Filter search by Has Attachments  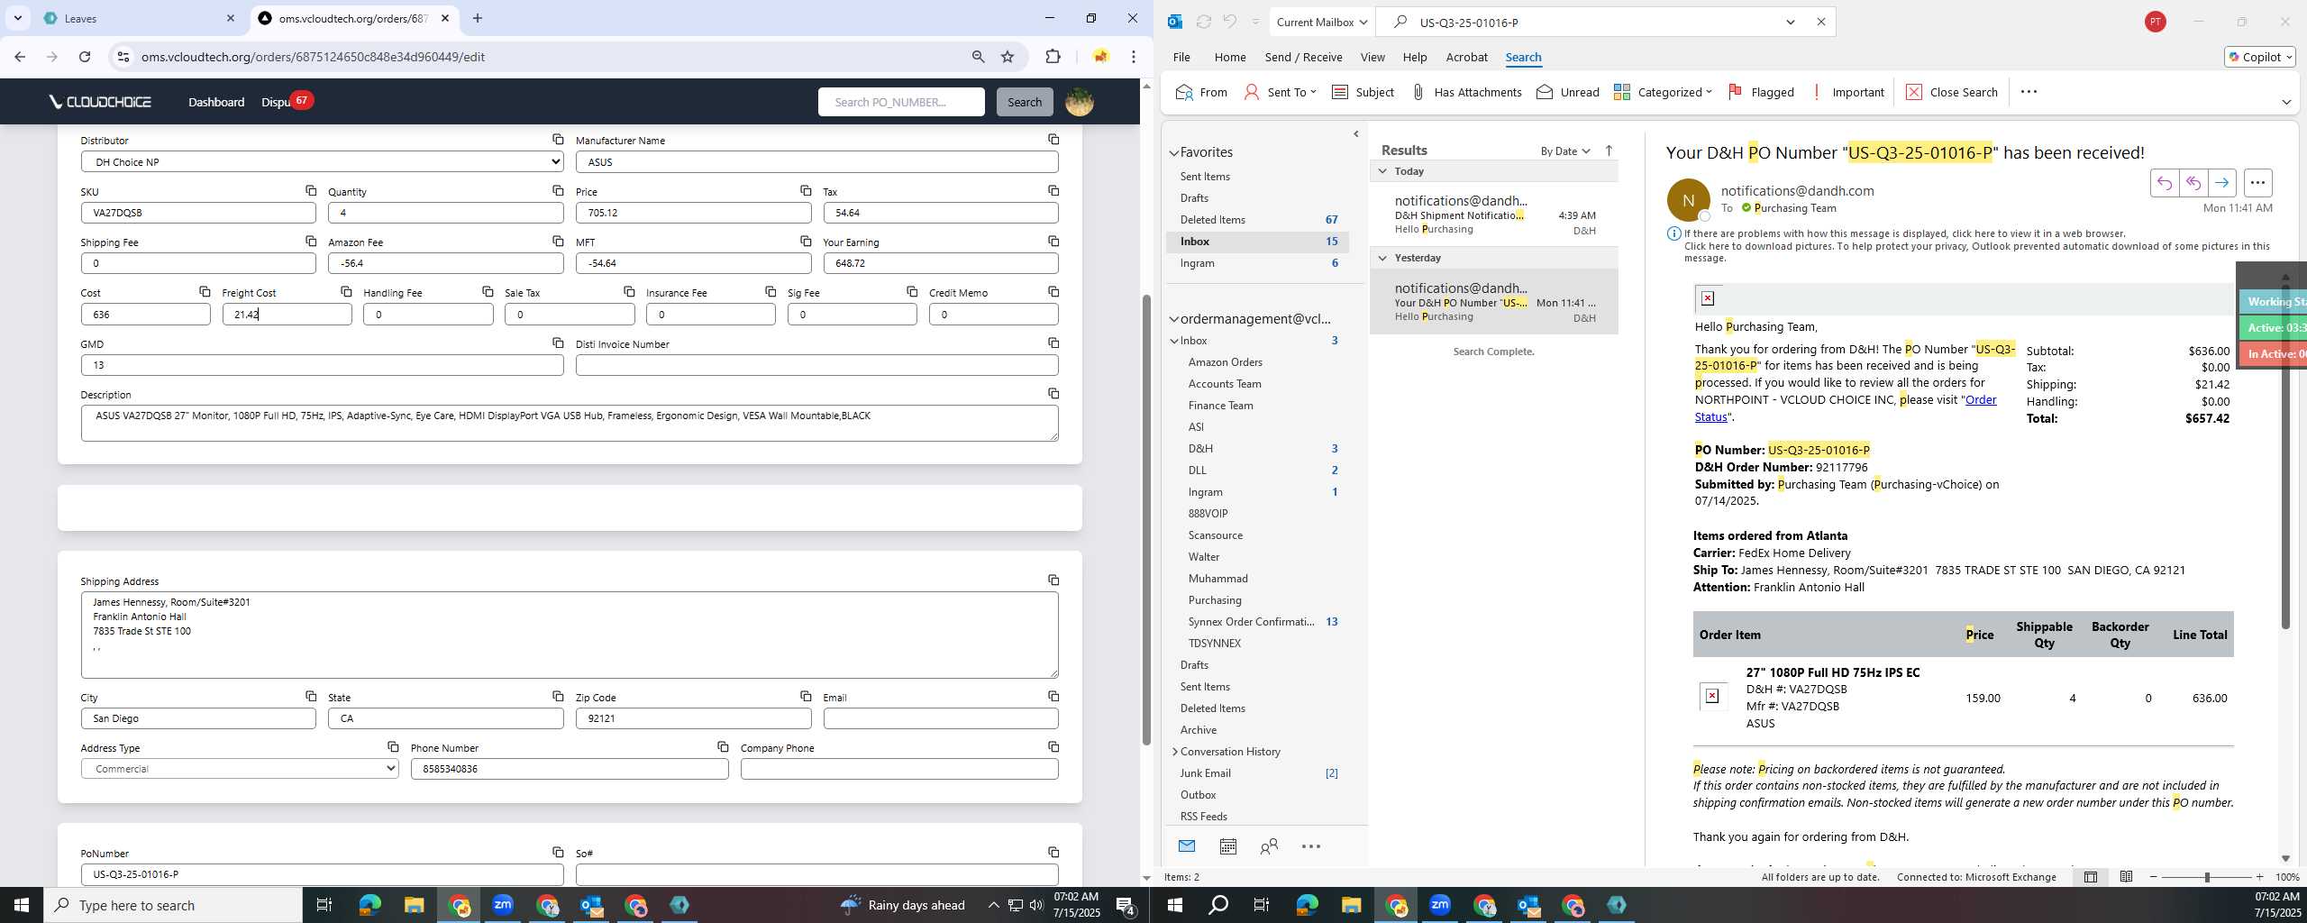coord(1466,92)
